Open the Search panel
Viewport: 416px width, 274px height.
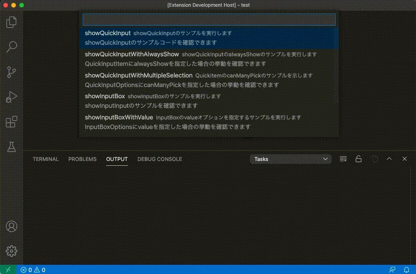[11, 47]
